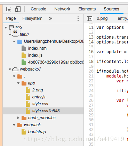
Task: Switch to the Elements tab
Action: tap(87, 9)
